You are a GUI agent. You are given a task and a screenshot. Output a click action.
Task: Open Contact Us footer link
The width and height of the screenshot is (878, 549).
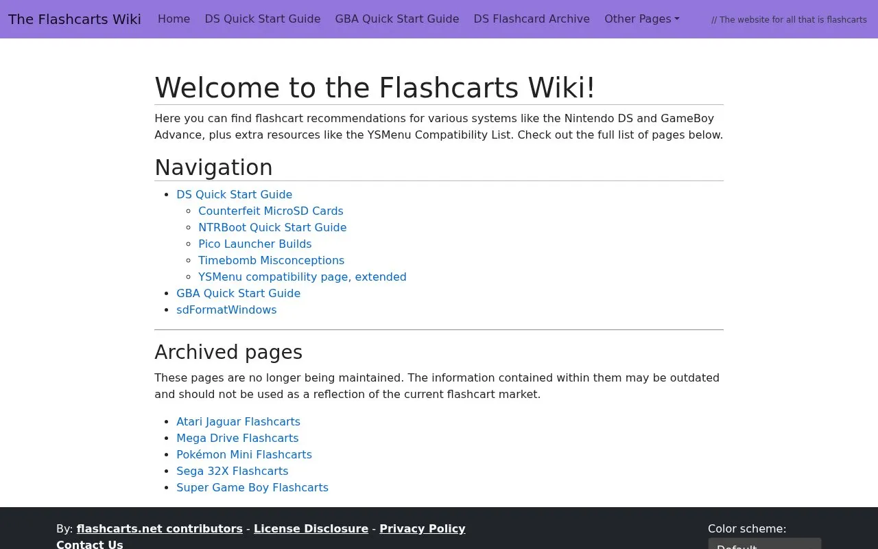point(90,544)
